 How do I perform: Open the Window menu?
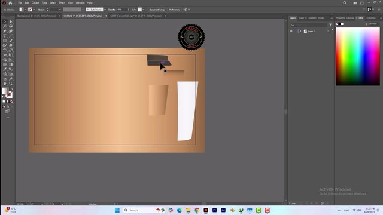tap(80, 3)
